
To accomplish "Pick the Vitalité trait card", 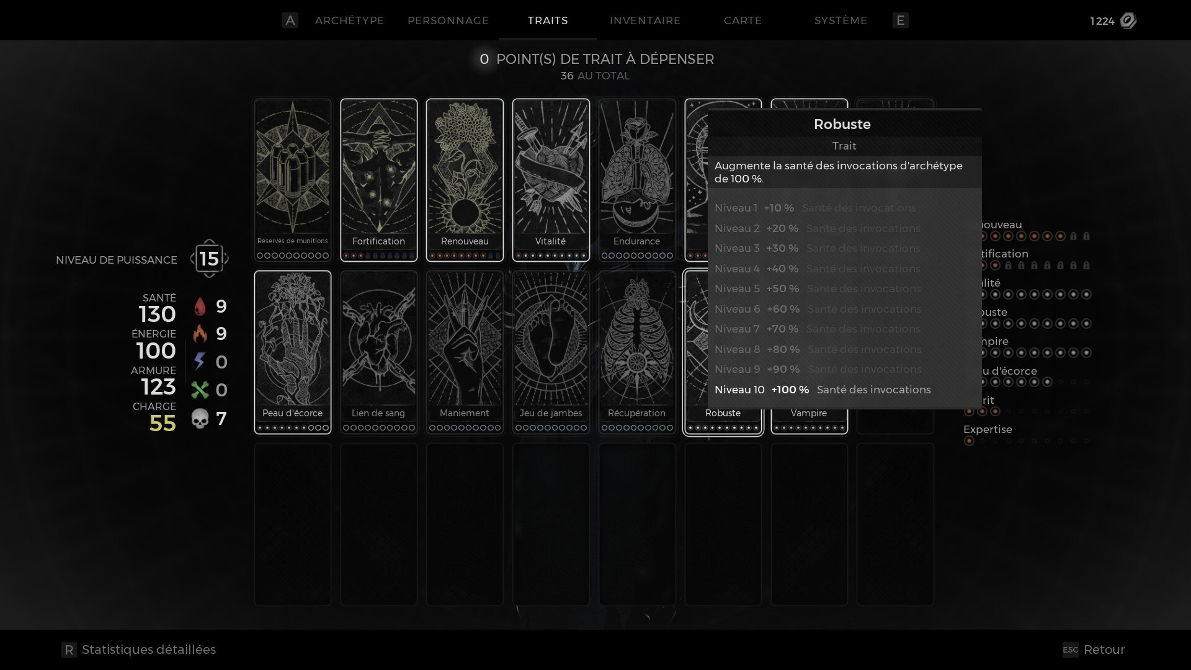I will (x=551, y=181).
